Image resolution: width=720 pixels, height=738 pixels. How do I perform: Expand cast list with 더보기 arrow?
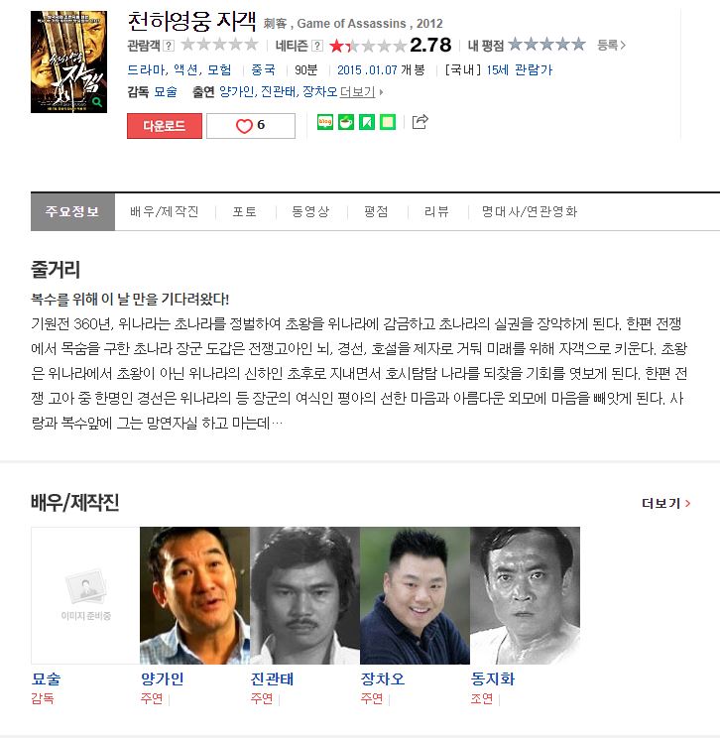361,92
